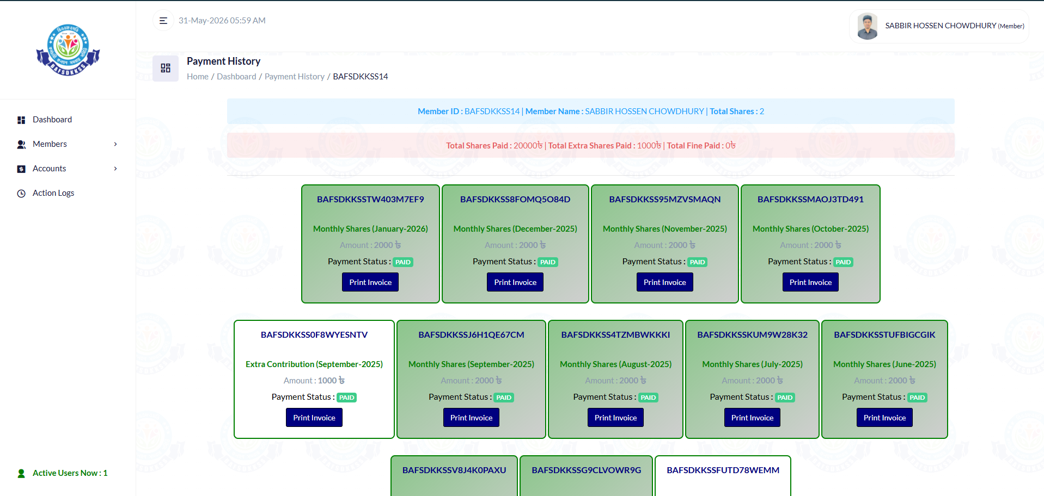Select invoice ID BAFSDKKSS95MZVSMAQN
This screenshot has width=1044, height=496.
point(665,199)
